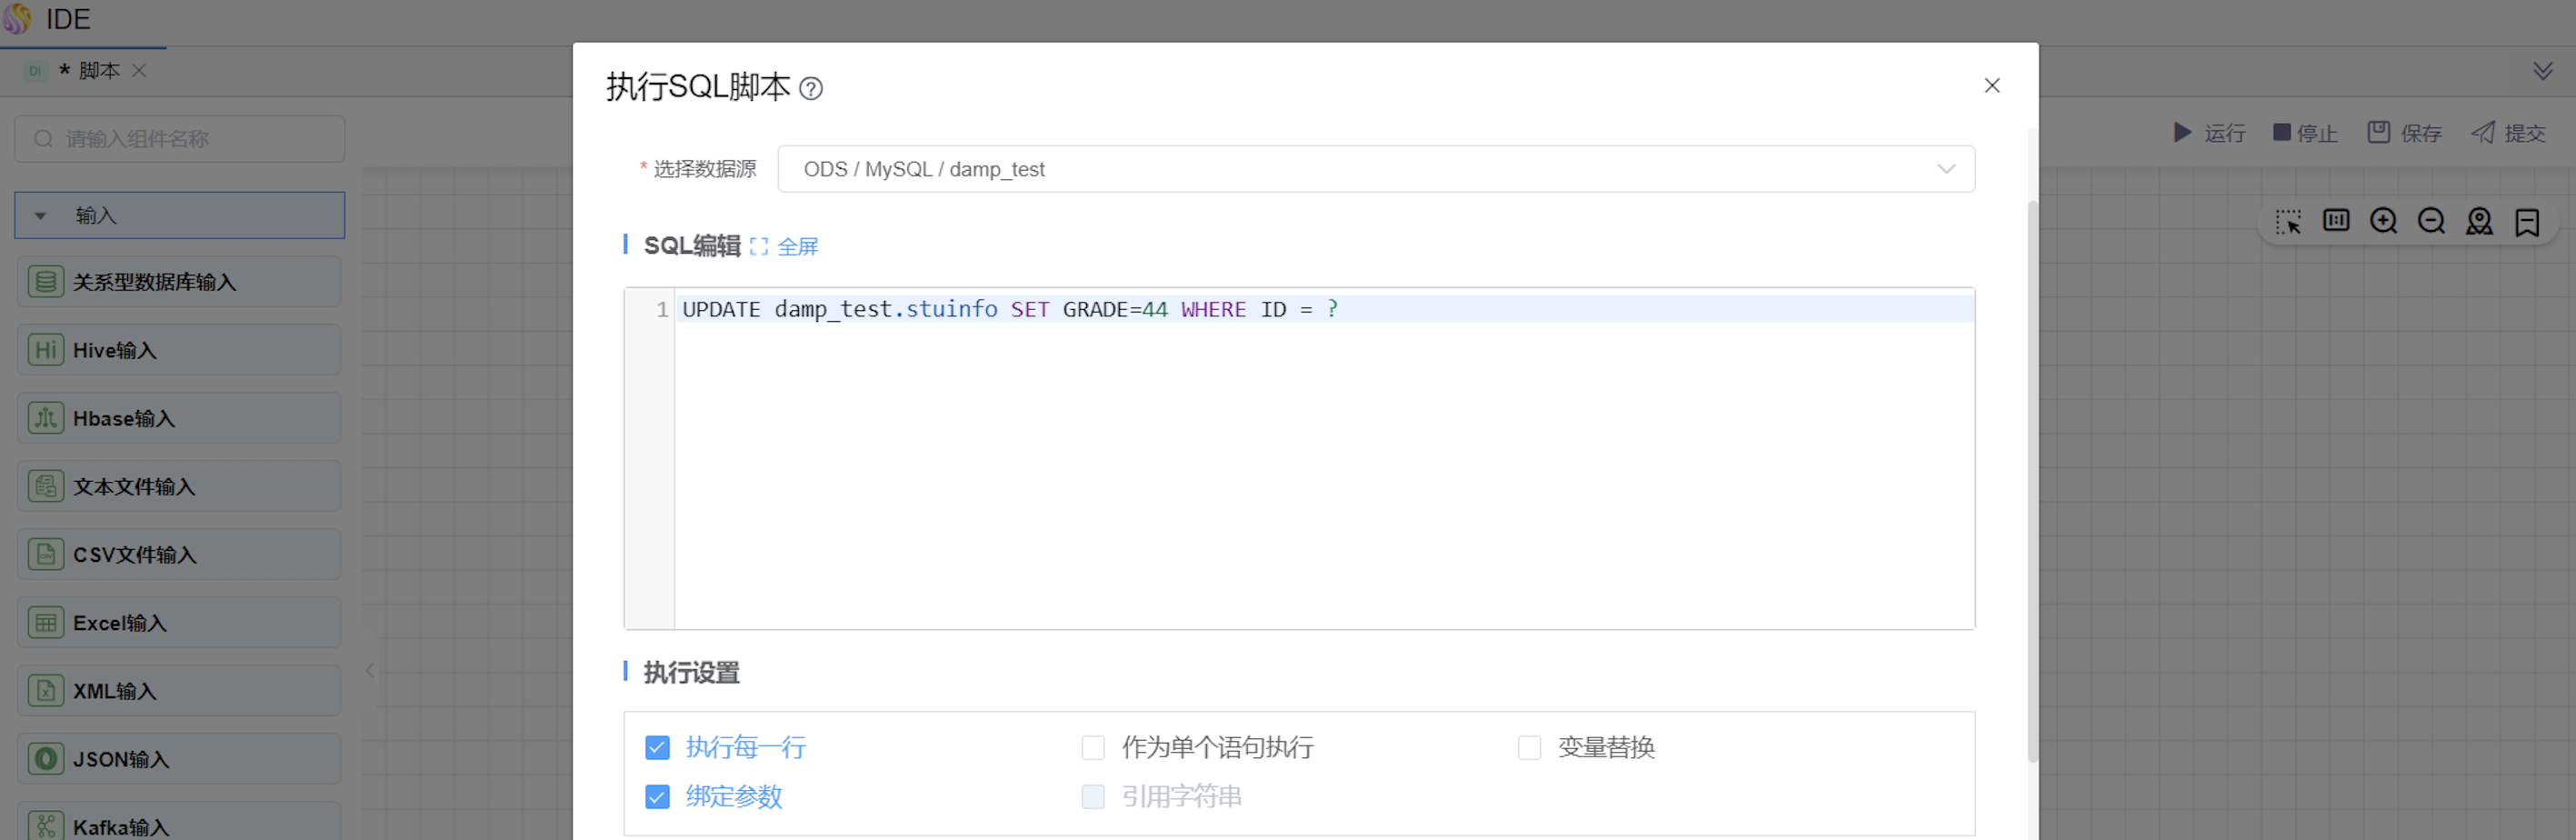Select the JSON输入 component icon
Image resolution: width=2576 pixels, height=840 pixels.
(x=46, y=759)
